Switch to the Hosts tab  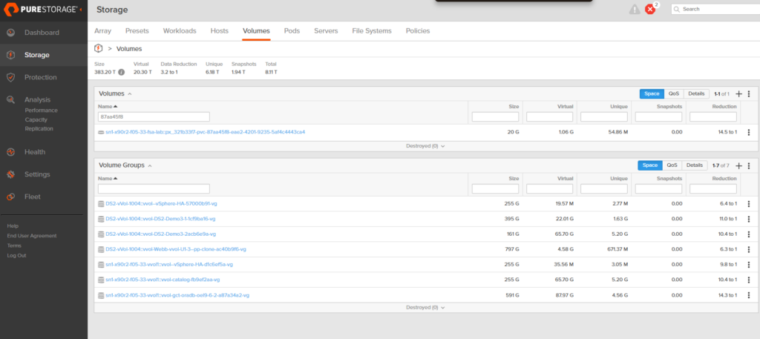pos(219,31)
